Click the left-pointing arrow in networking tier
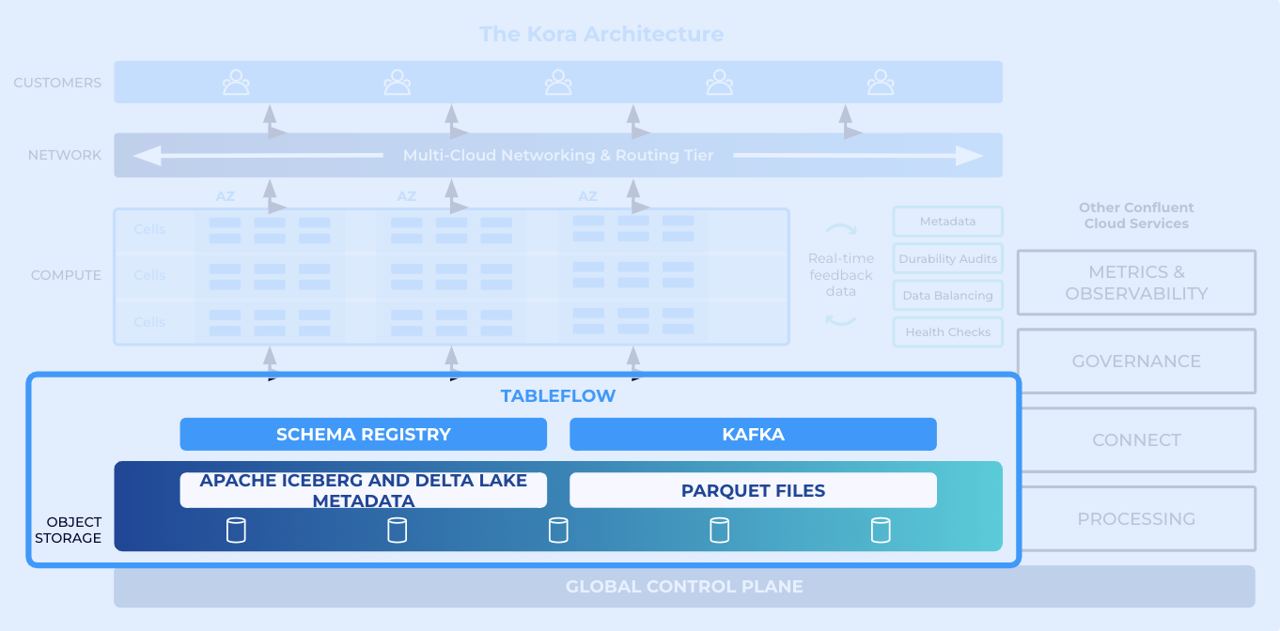Image resolution: width=1280 pixels, height=631 pixels. click(258, 155)
